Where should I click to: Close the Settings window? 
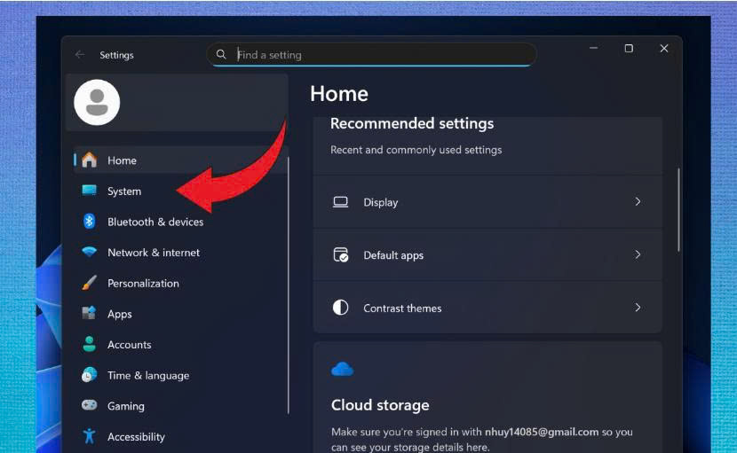click(663, 48)
